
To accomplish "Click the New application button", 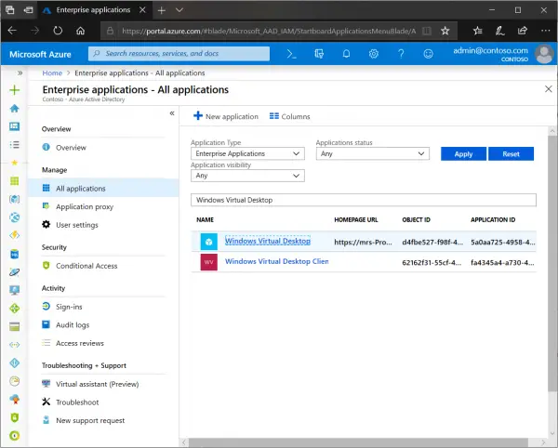I will pyautogui.click(x=226, y=116).
